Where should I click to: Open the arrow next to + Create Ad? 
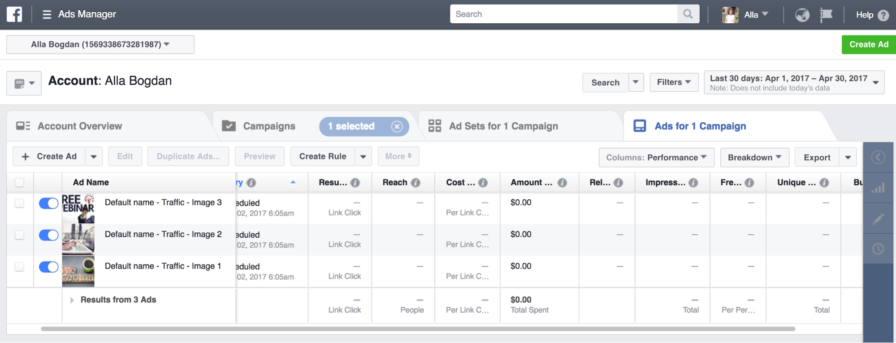94,156
